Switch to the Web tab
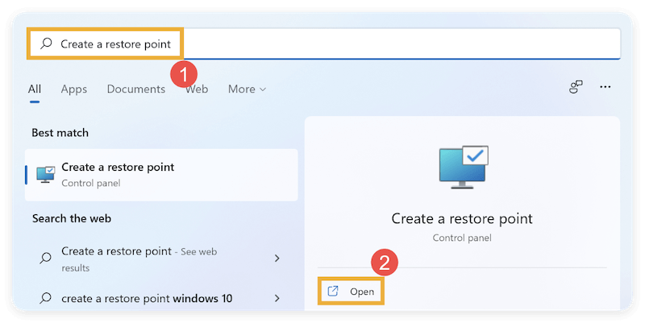Viewport: 645px width, 323px height. click(197, 89)
